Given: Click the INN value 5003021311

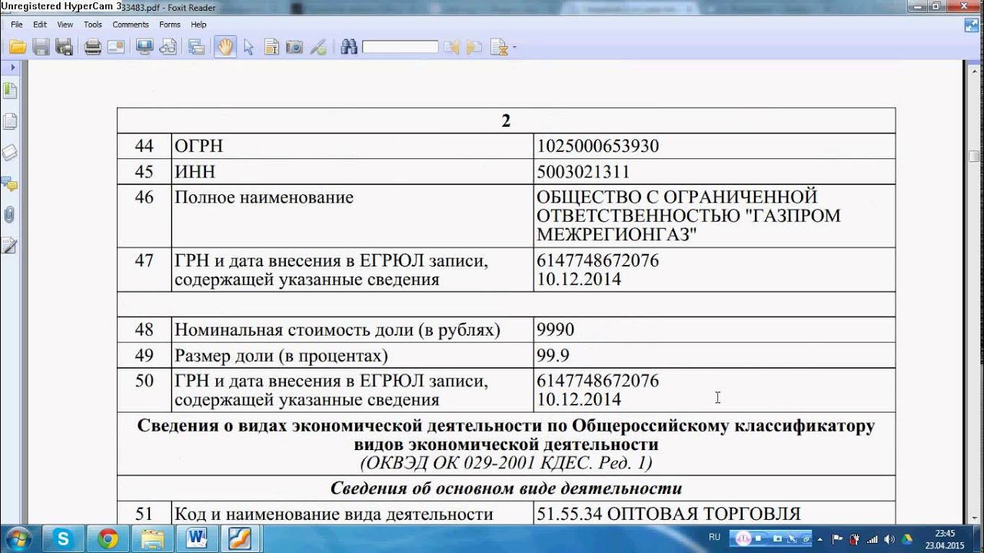Looking at the screenshot, I should [583, 171].
